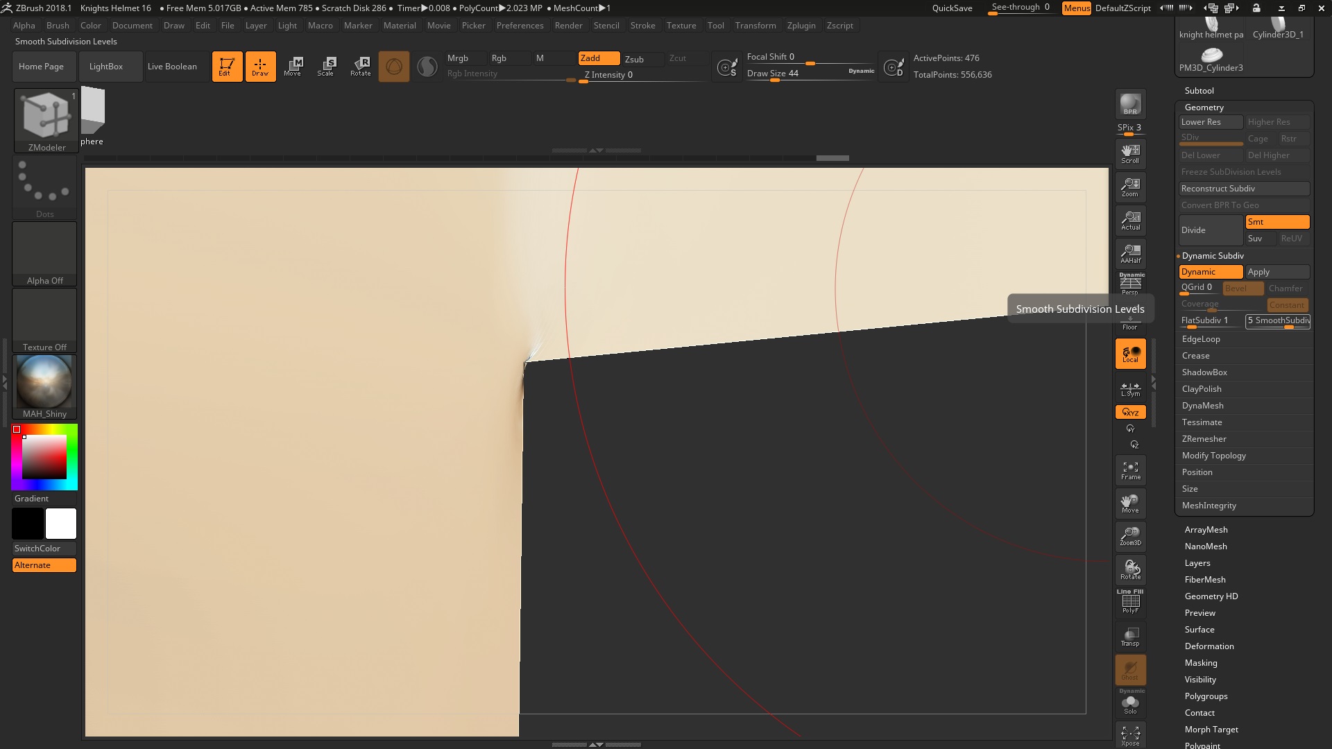Toggle the Dynamic subdivision button

coord(1211,272)
